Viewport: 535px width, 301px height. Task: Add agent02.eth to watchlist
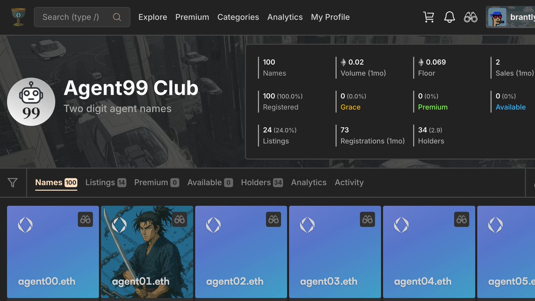click(x=273, y=219)
